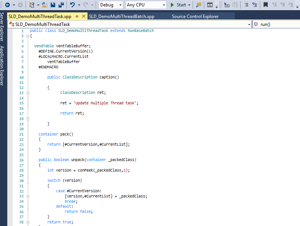Click the Undo arrow icon
The width and height of the screenshot is (300, 226).
click(72, 5)
